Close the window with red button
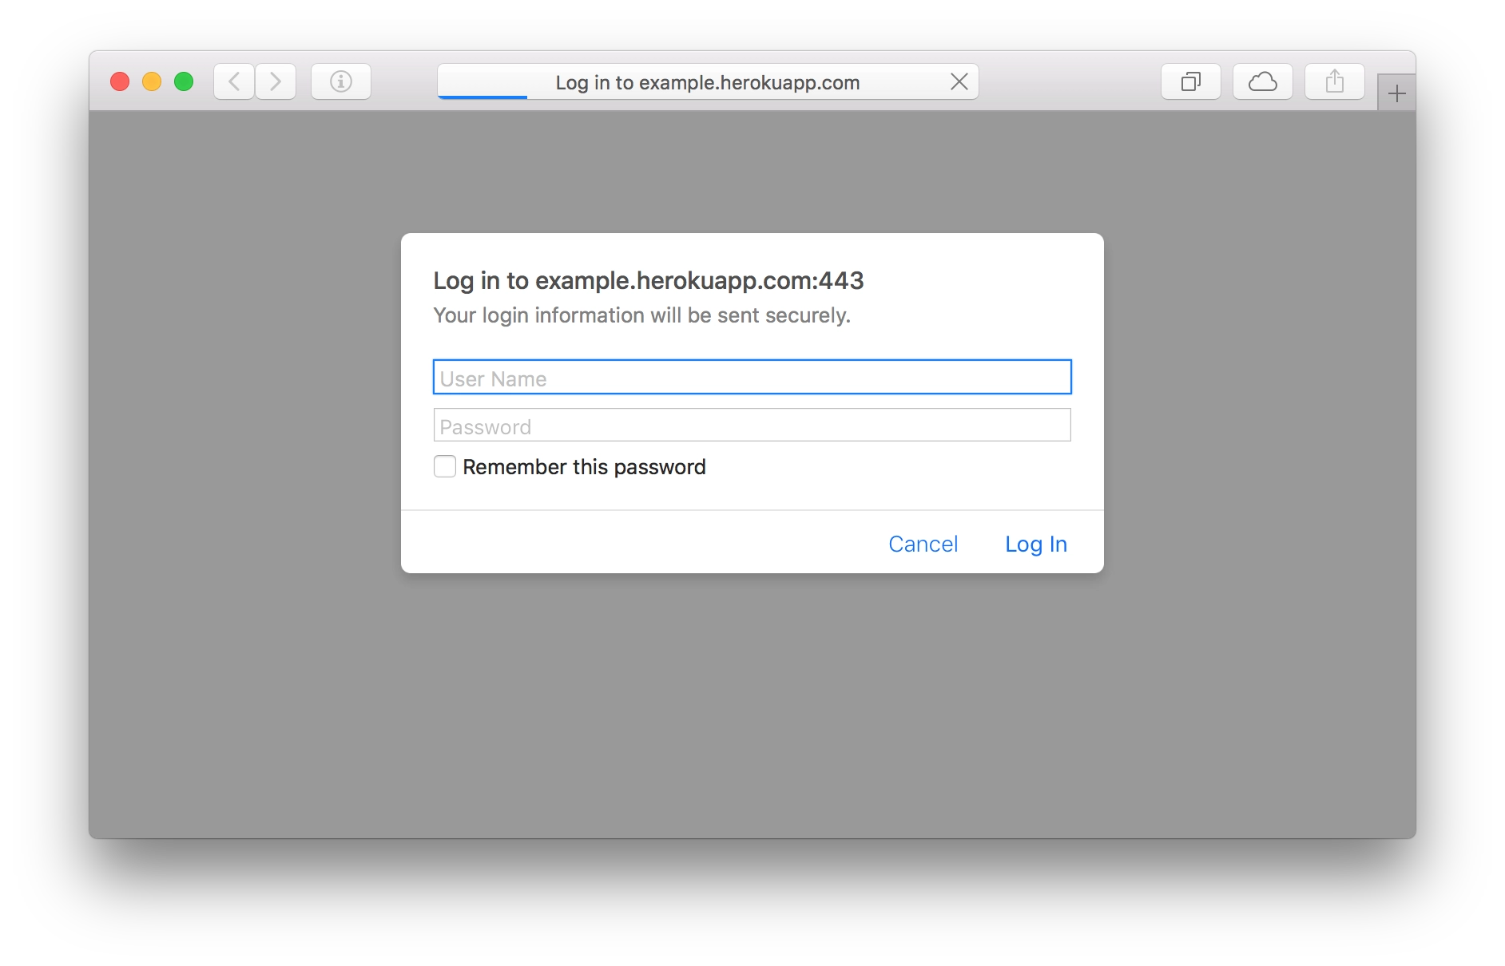The image size is (1505, 966). click(x=120, y=81)
